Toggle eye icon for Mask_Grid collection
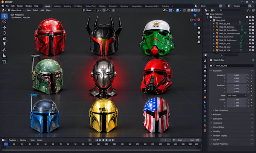The width and height of the screenshot is (256, 153). [x=250, y=20]
